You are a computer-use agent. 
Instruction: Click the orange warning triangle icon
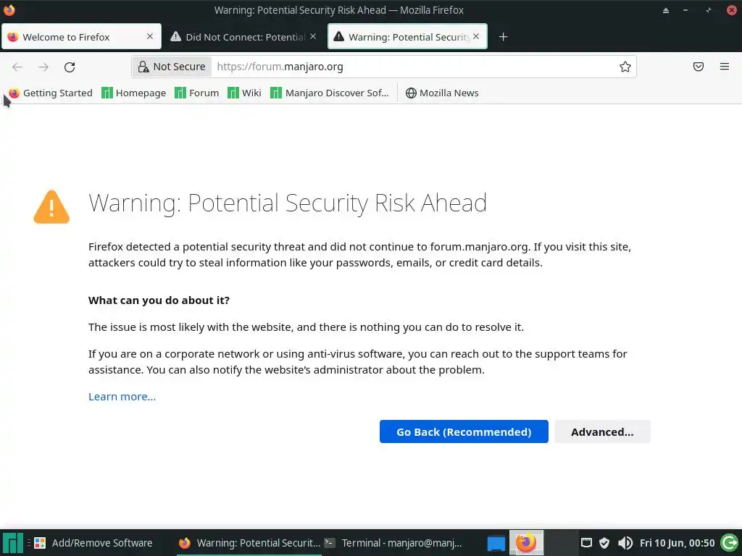pyautogui.click(x=51, y=206)
